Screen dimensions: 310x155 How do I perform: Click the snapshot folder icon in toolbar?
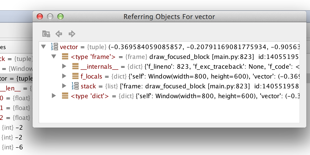click(x=46, y=34)
